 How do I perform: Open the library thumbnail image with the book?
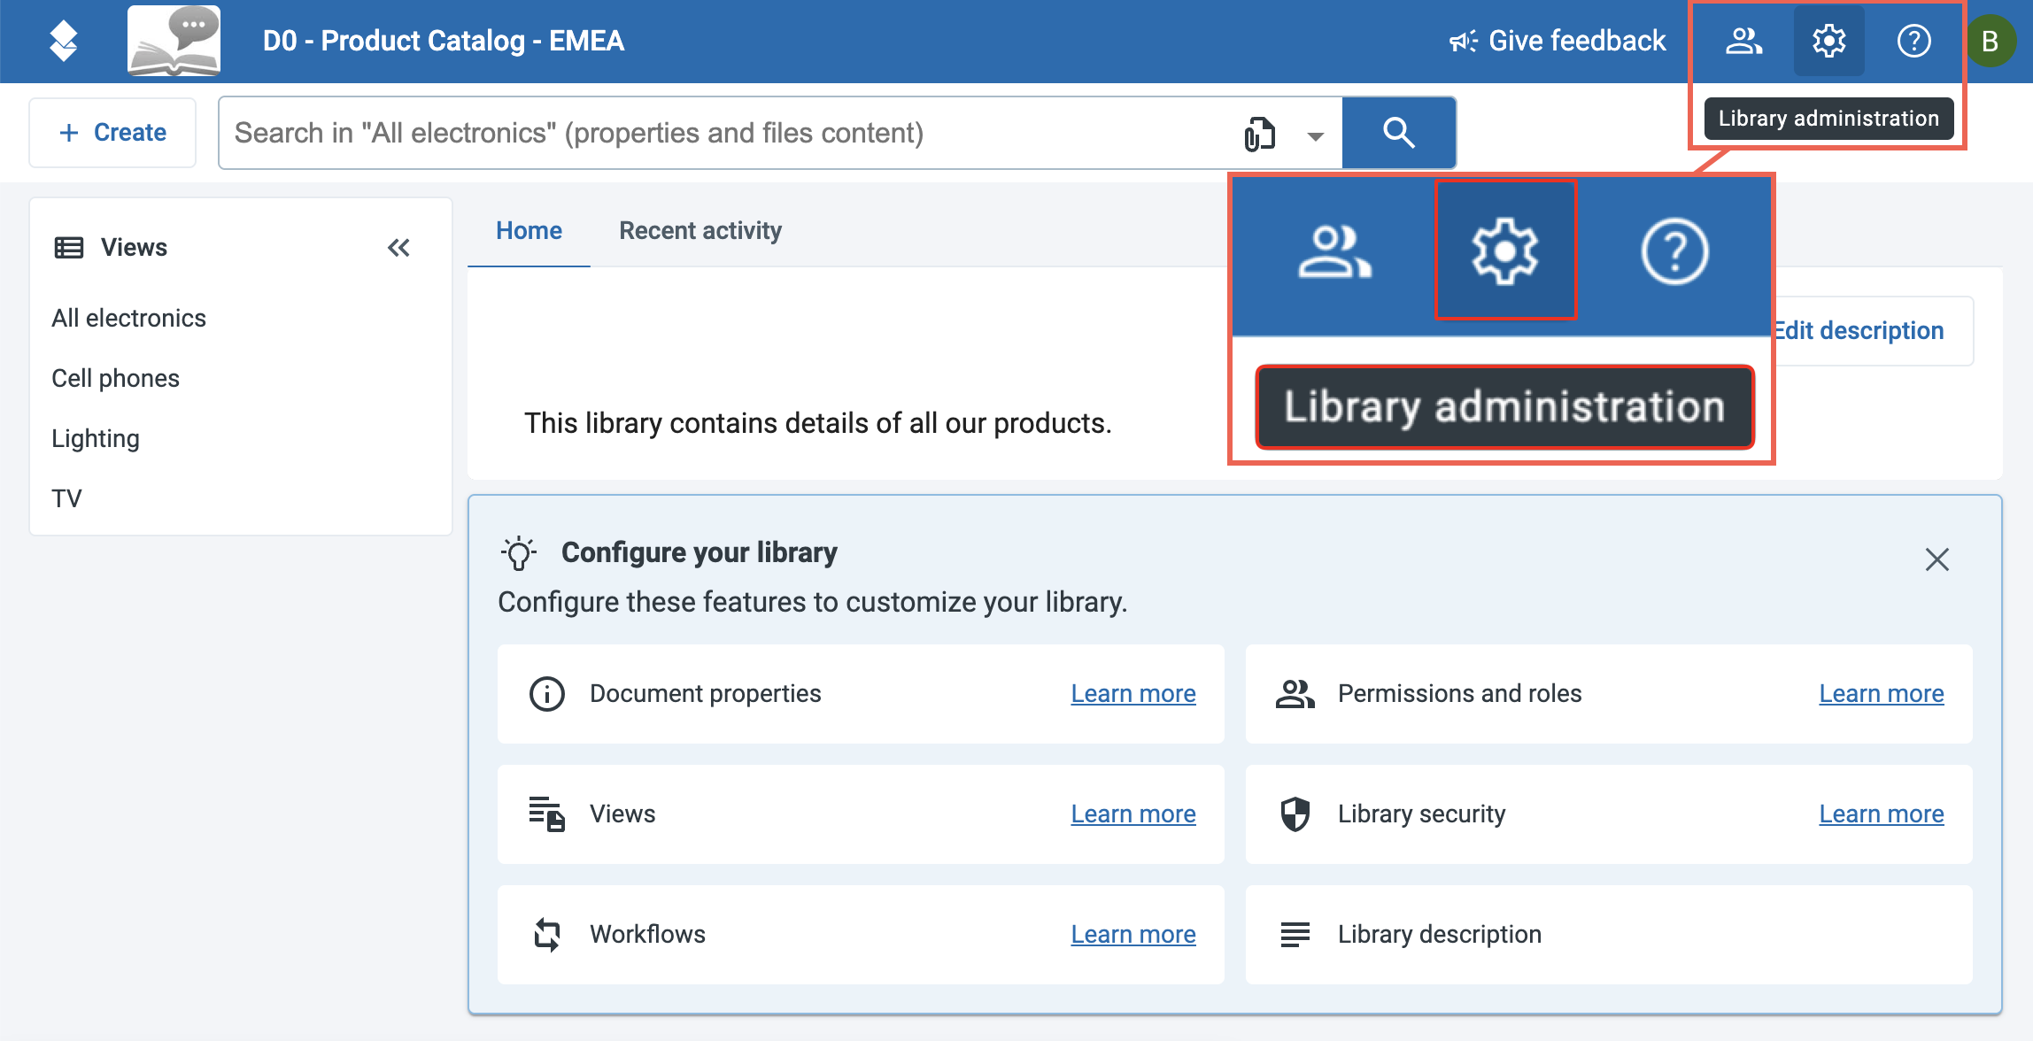[174, 41]
